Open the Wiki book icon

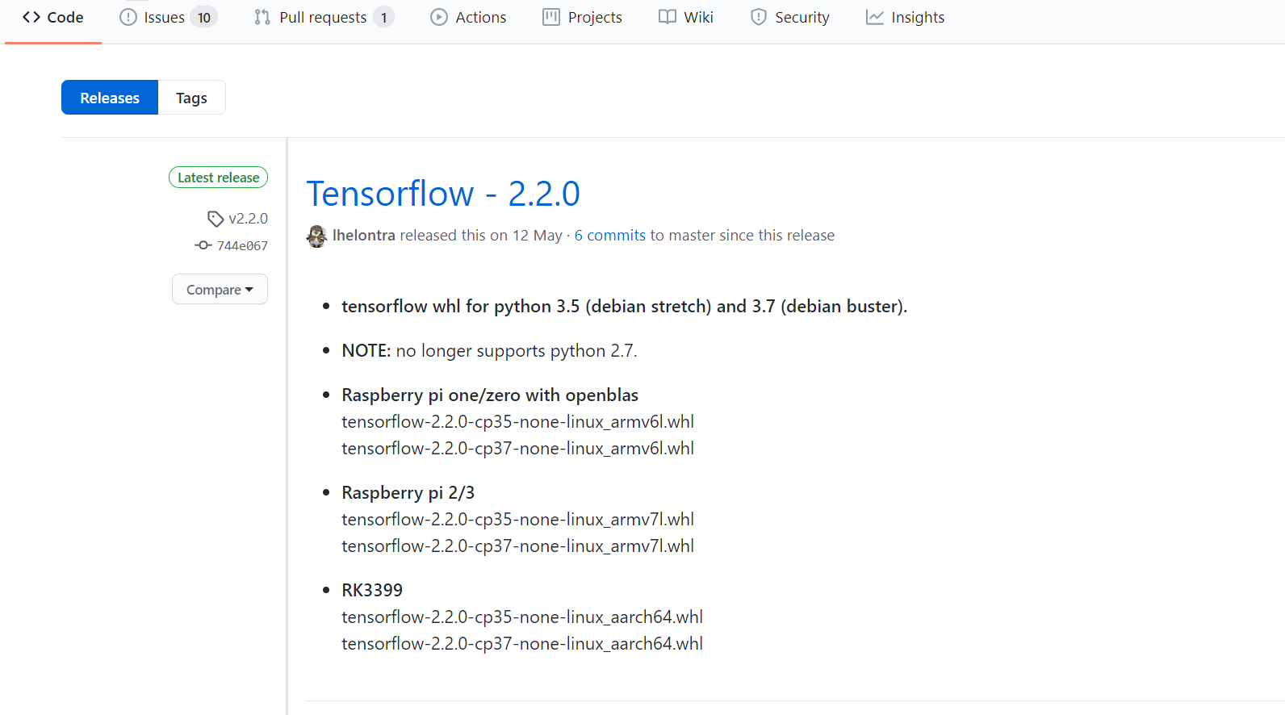(667, 16)
